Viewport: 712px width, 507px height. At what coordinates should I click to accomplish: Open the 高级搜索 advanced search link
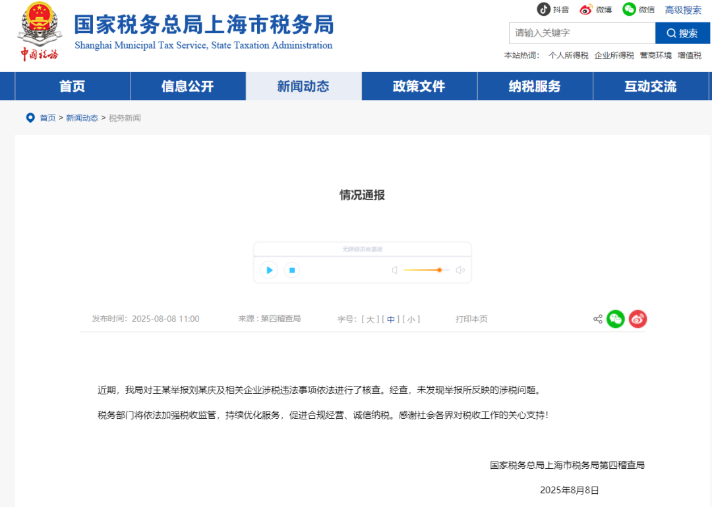682,9
